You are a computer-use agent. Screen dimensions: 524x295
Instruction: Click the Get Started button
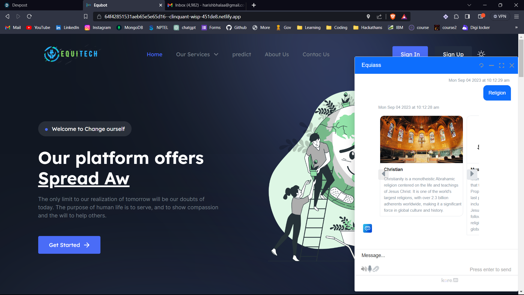(x=69, y=245)
